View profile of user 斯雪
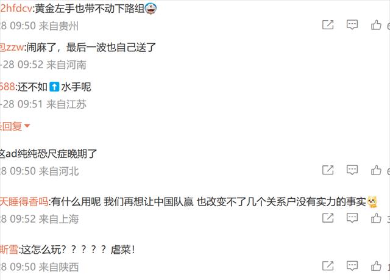 pyautogui.click(x=9, y=249)
